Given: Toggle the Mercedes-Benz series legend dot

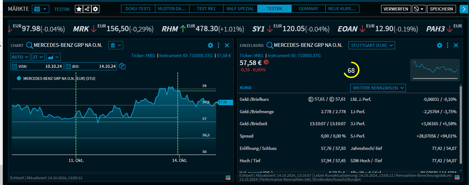Looking at the screenshot, I should (19, 79).
